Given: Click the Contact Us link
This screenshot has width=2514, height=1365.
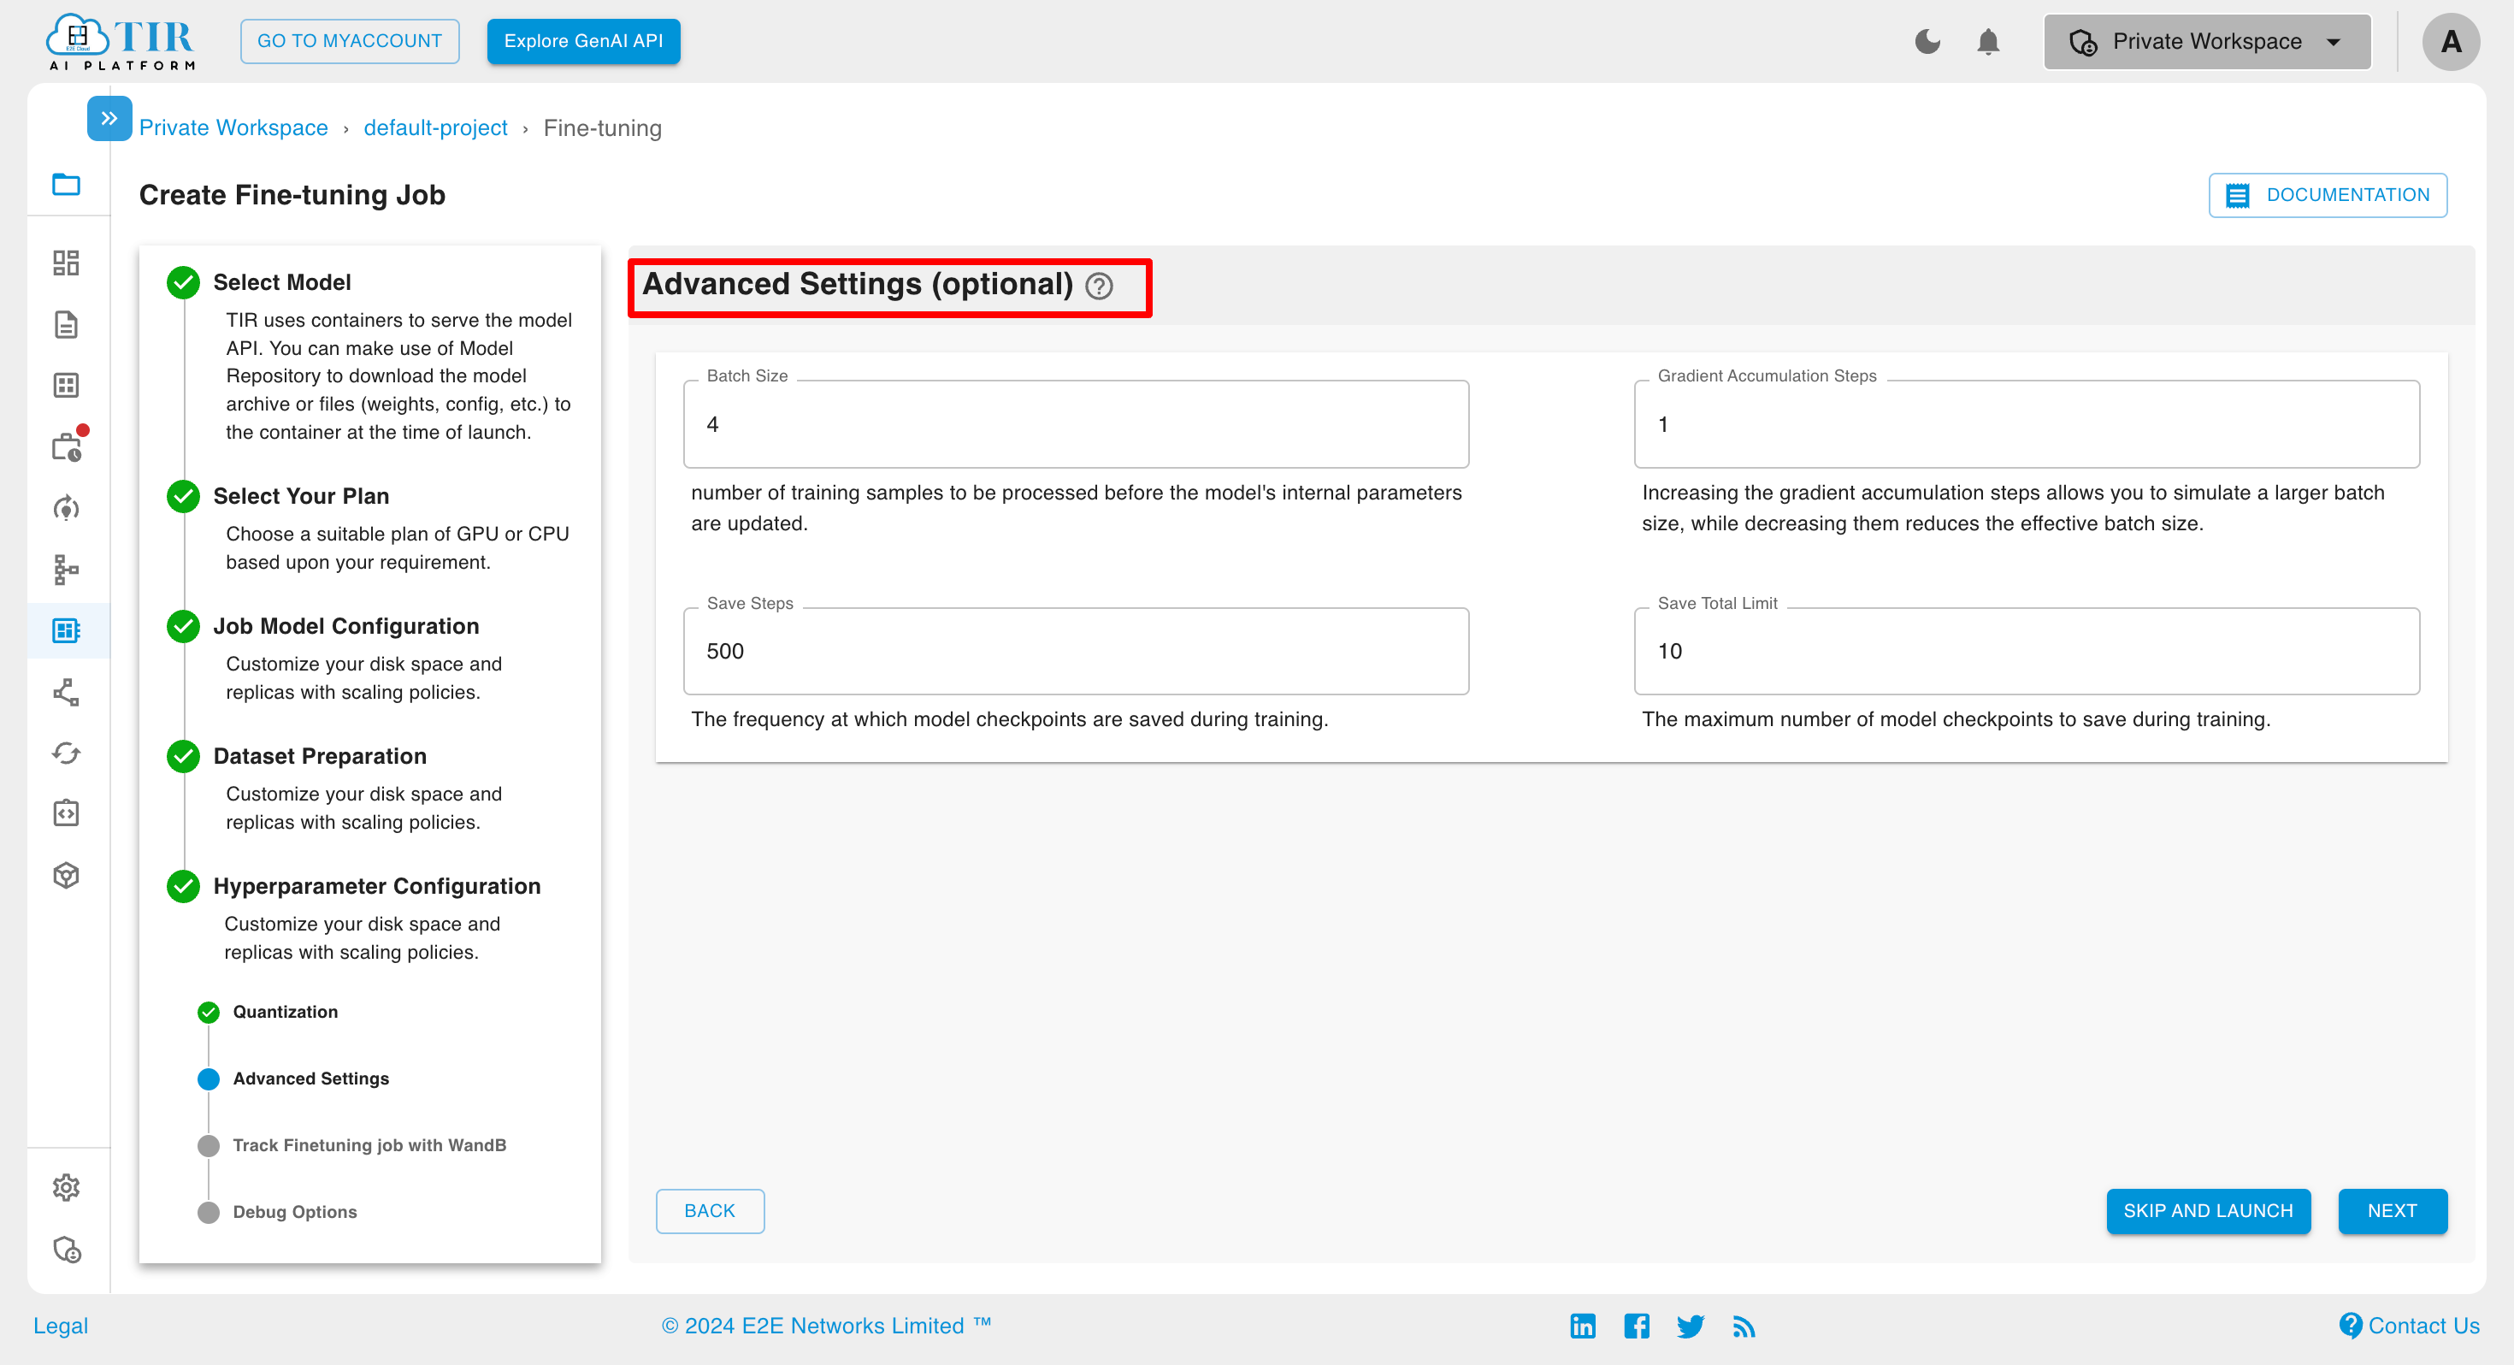Looking at the screenshot, I should (x=2411, y=1325).
